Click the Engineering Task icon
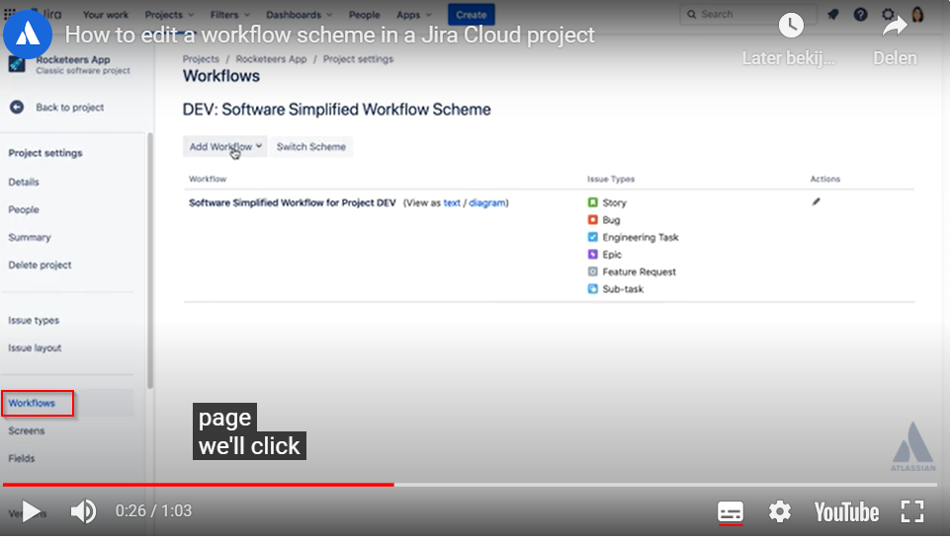Screen dimensions: 950x541 pos(592,237)
